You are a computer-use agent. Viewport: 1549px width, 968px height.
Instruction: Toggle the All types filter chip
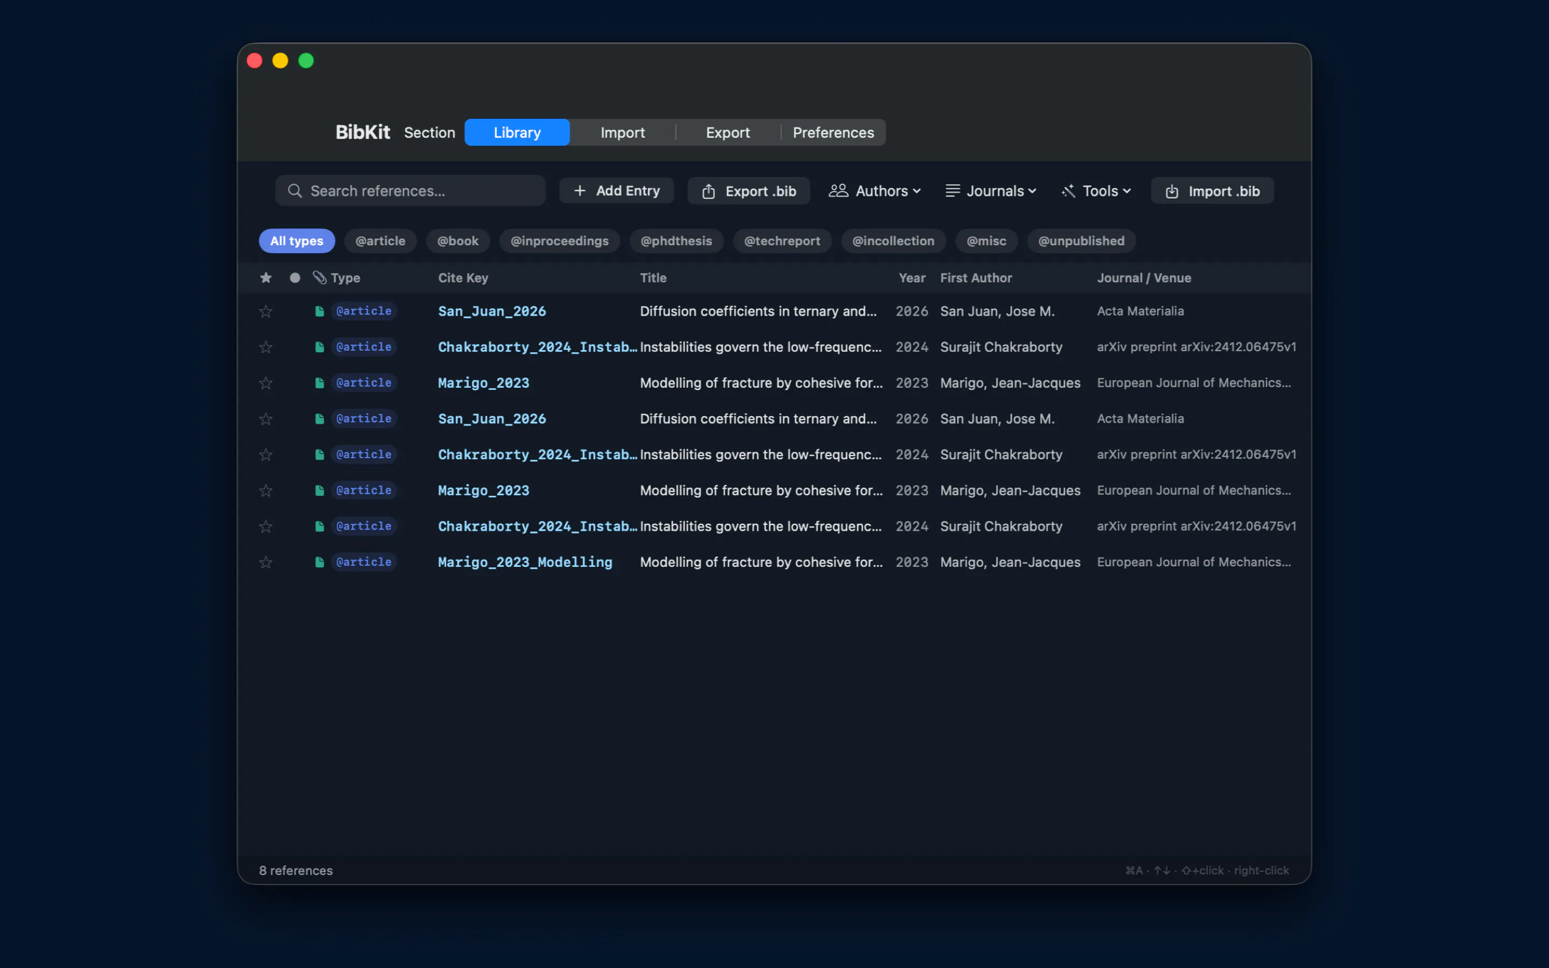(x=297, y=241)
